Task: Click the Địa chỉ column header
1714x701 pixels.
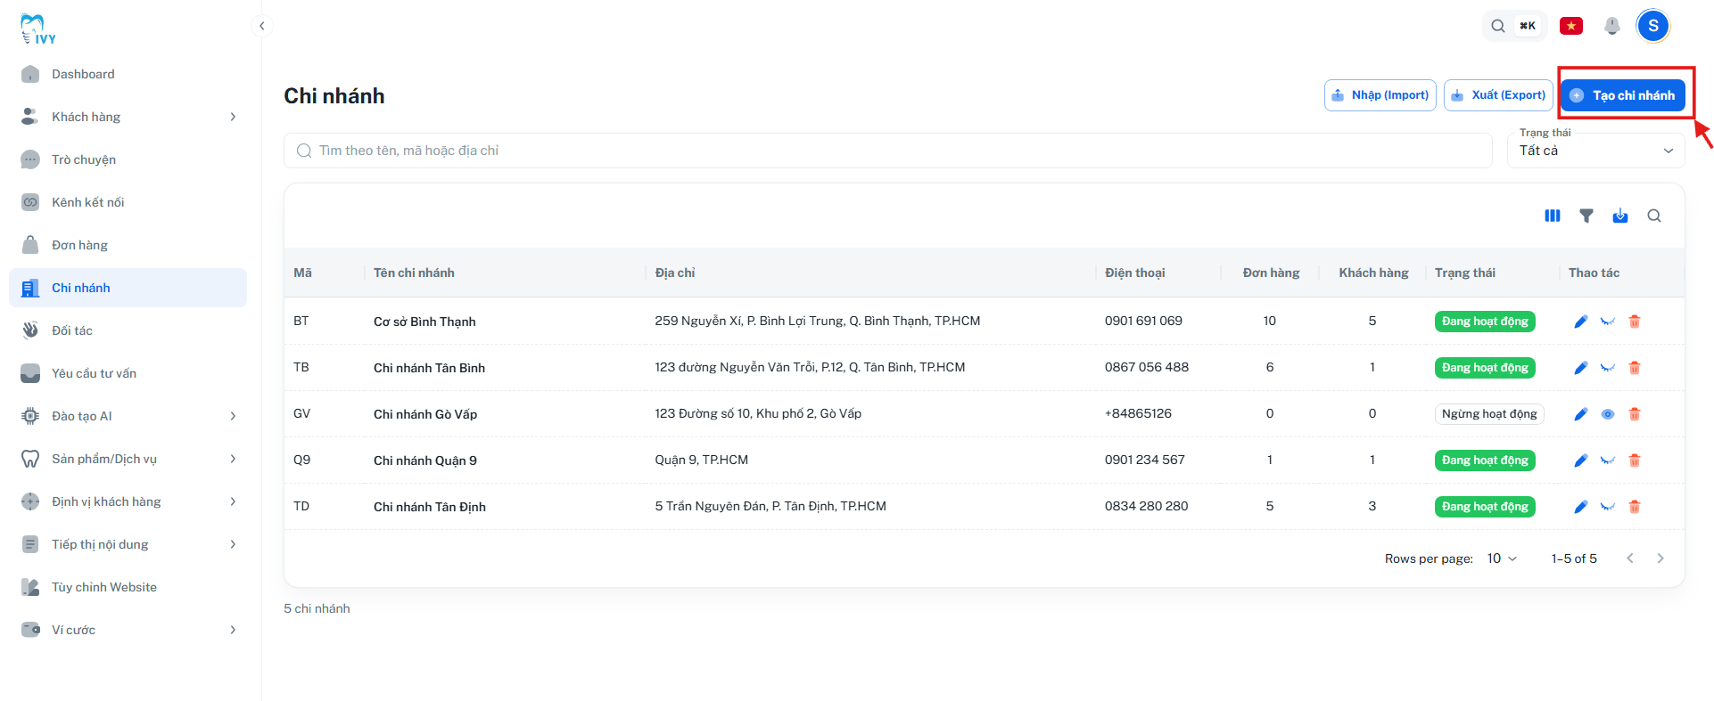Action: point(675,273)
